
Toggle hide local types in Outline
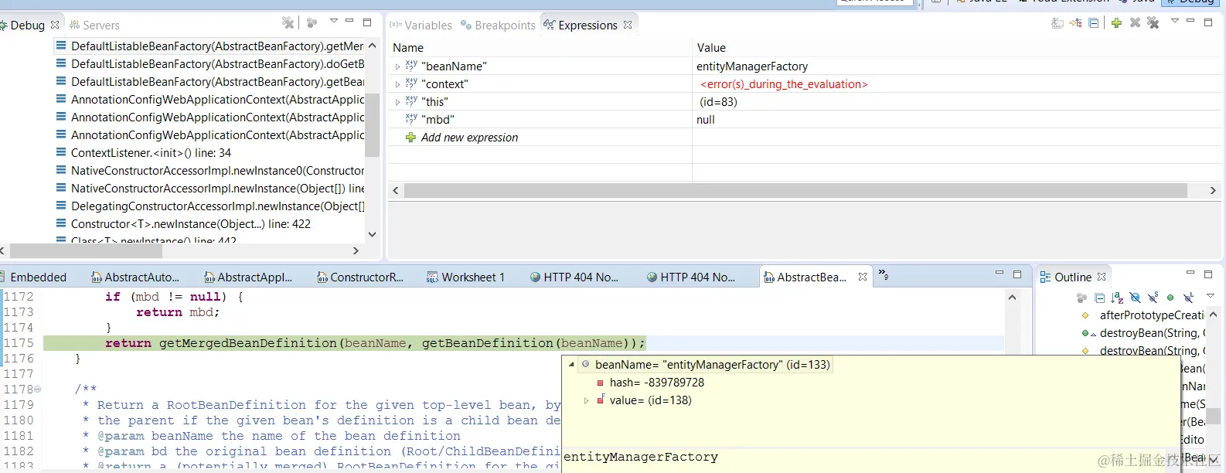click(1188, 298)
